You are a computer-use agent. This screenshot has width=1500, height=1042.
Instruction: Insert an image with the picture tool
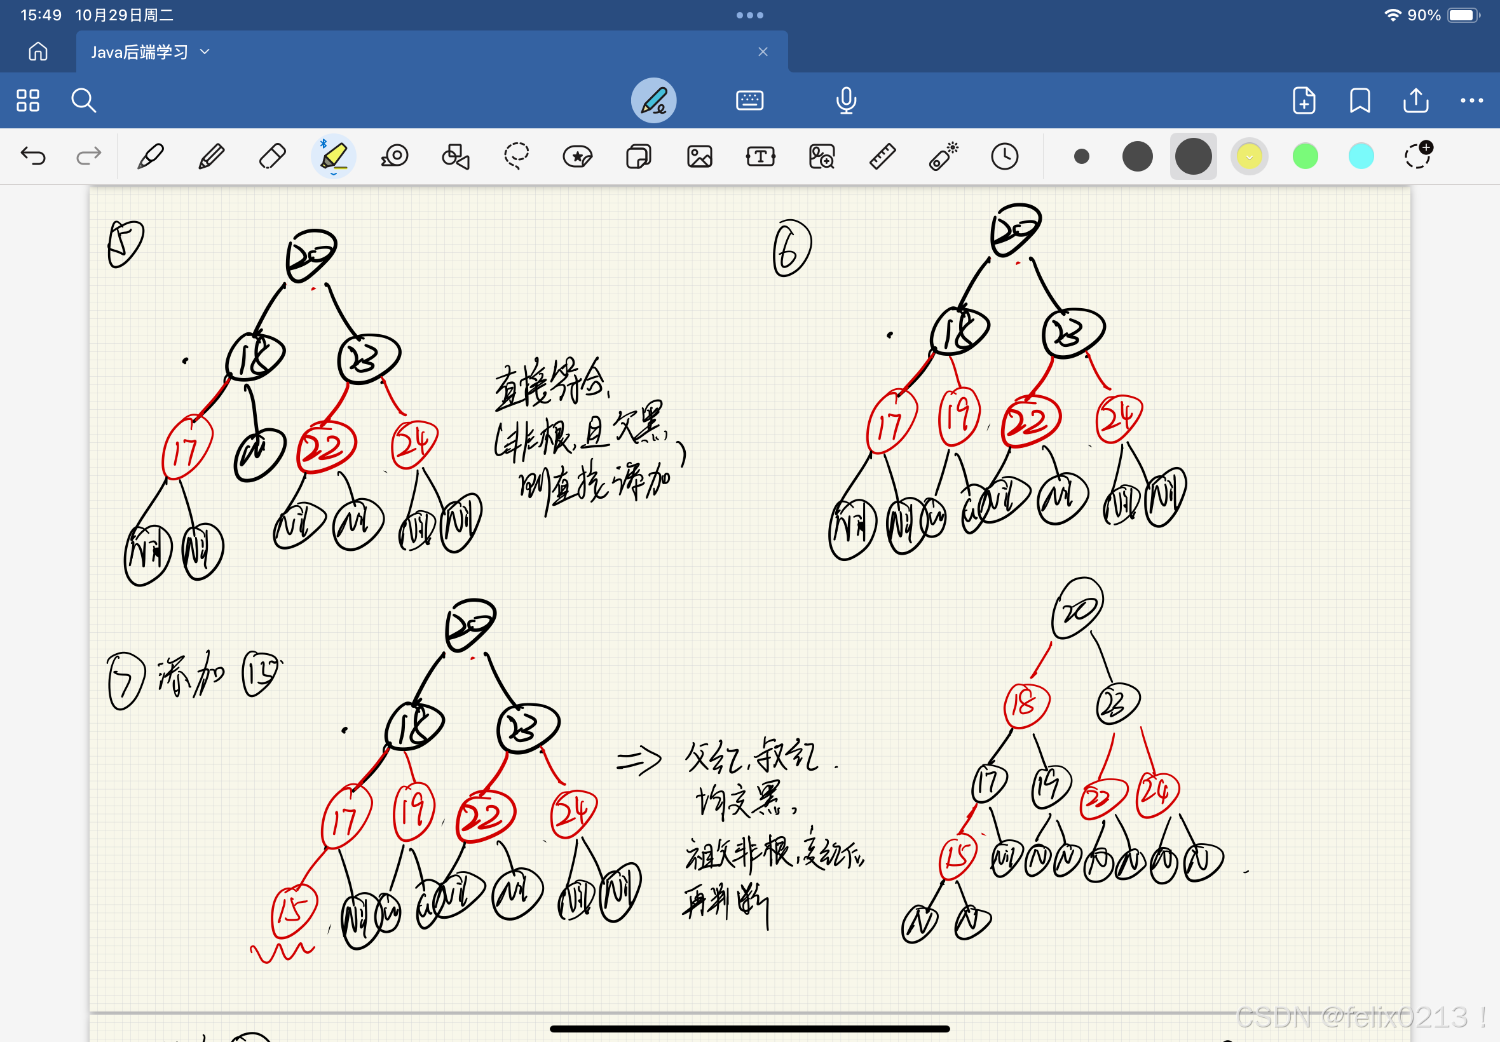pos(699,157)
